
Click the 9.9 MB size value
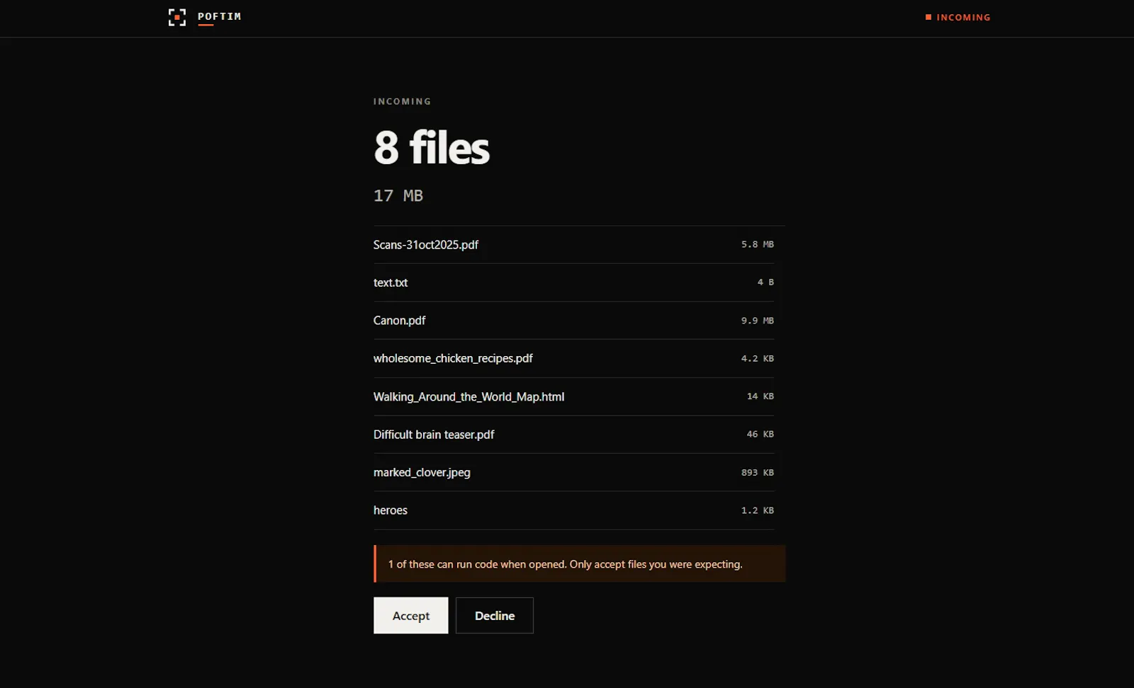pos(758,321)
